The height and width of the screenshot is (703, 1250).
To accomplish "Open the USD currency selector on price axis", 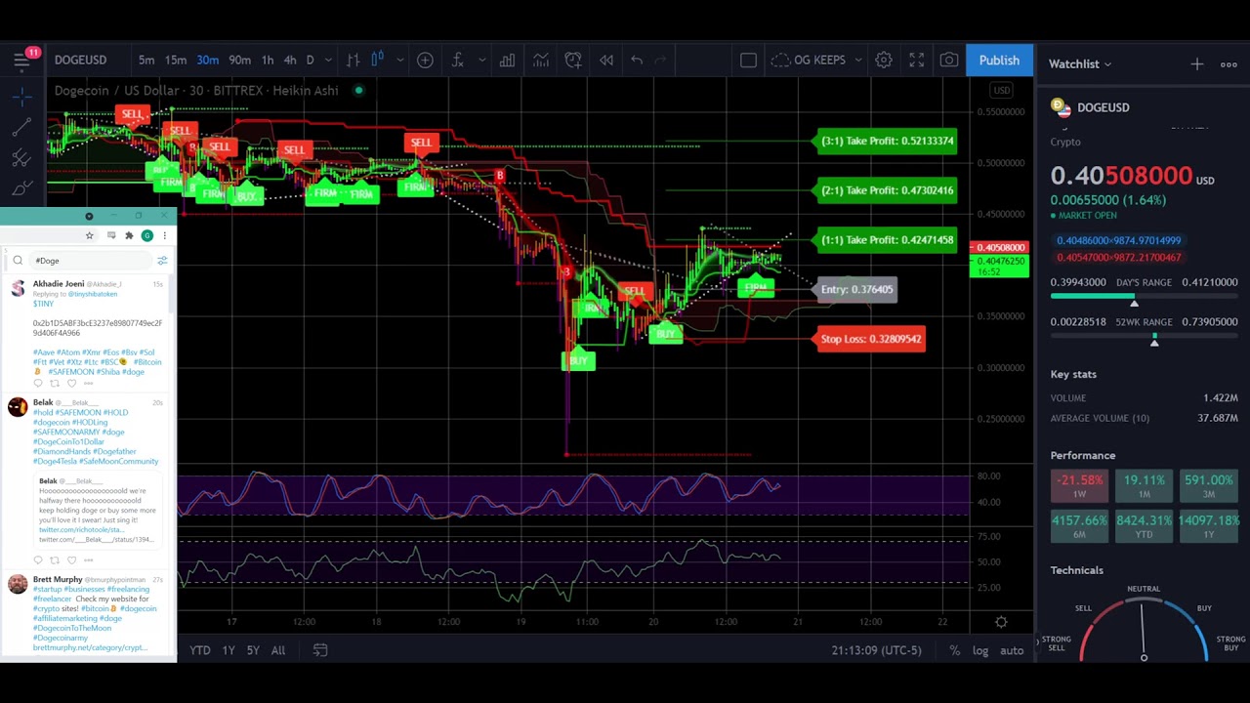I will point(1002,91).
